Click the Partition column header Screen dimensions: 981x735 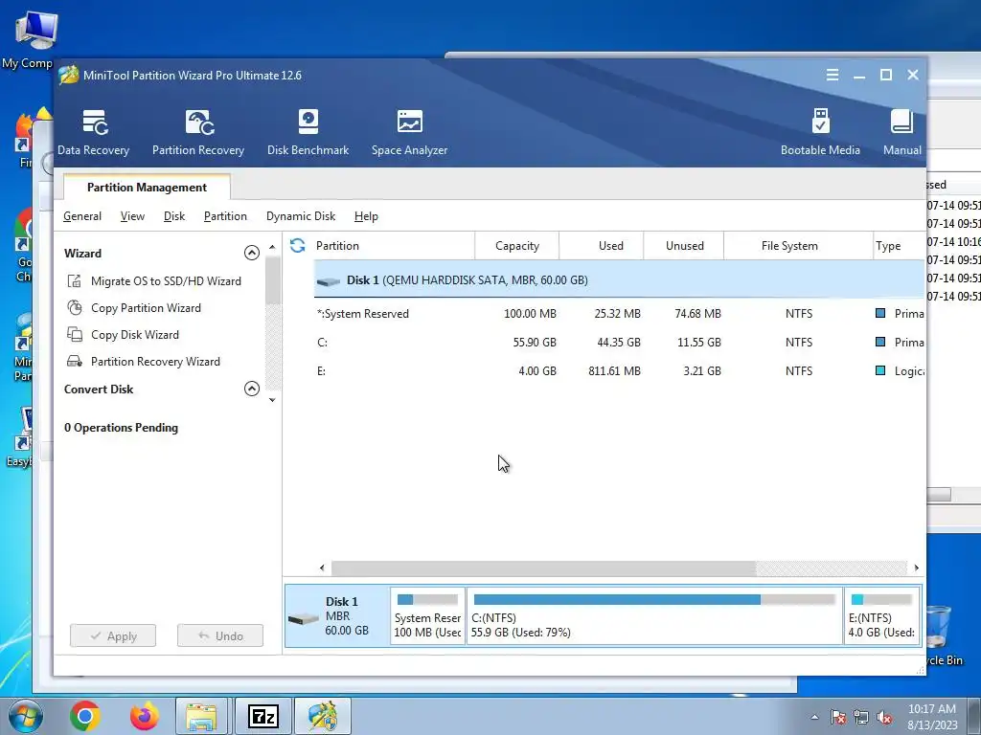click(394, 246)
